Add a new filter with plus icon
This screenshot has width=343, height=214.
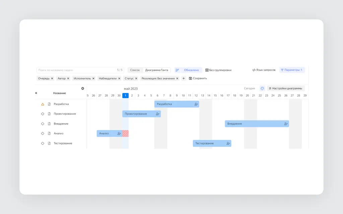(x=184, y=78)
